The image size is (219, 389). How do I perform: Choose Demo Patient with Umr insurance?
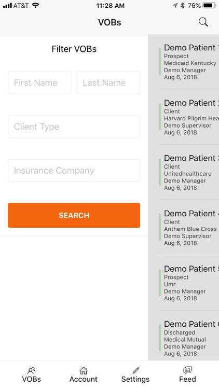click(189, 283)
